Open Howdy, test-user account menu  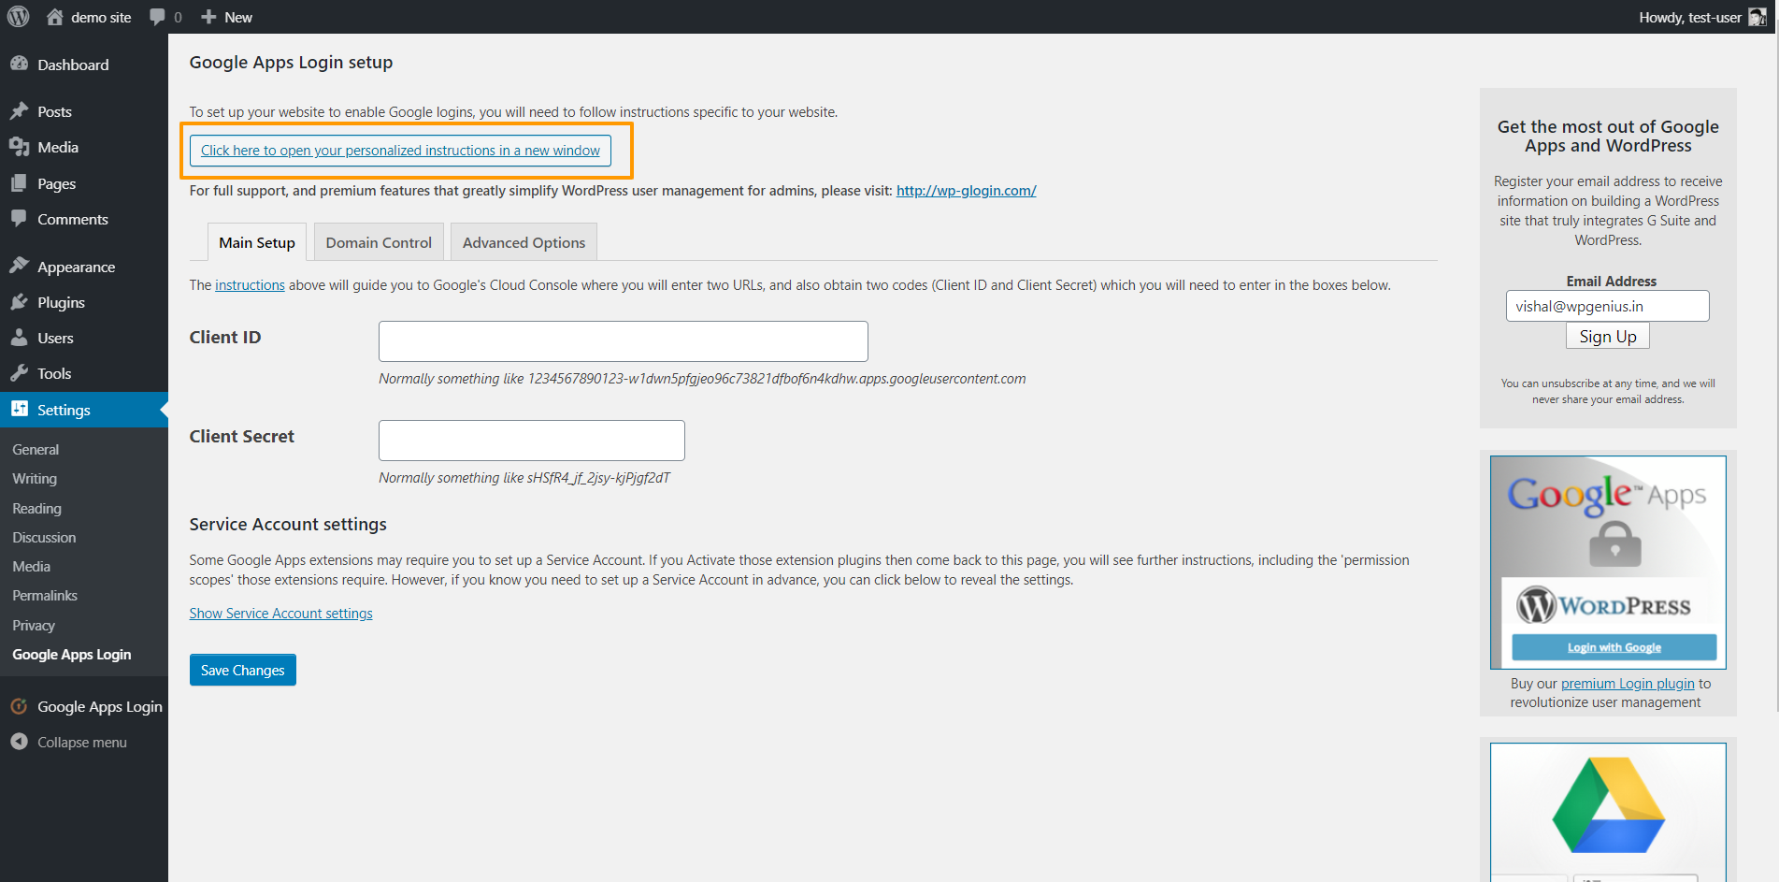[1702, 17]
